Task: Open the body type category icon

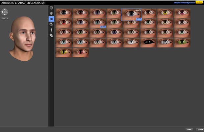Action: [x=51, y=30]
